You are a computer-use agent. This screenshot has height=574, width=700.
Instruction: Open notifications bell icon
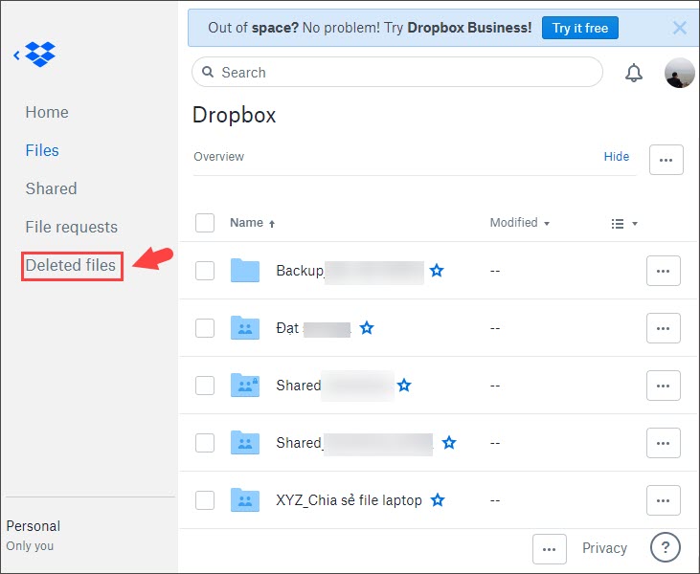click(x=634, y=73)
